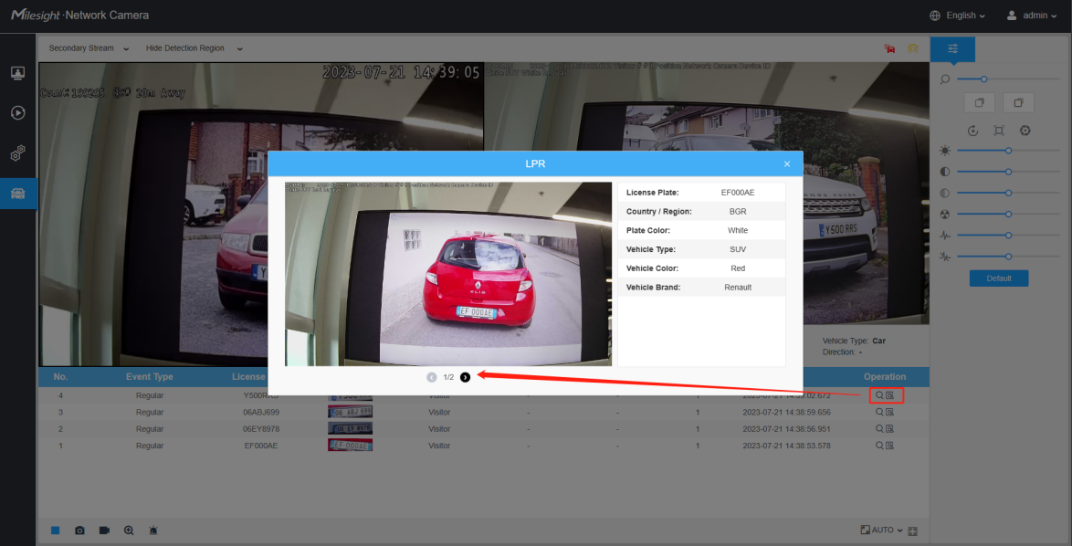This screenshot has height=546, width=1072.
Task: Expand the Hide Detection Region dropdown
Action: coord(194,48)
